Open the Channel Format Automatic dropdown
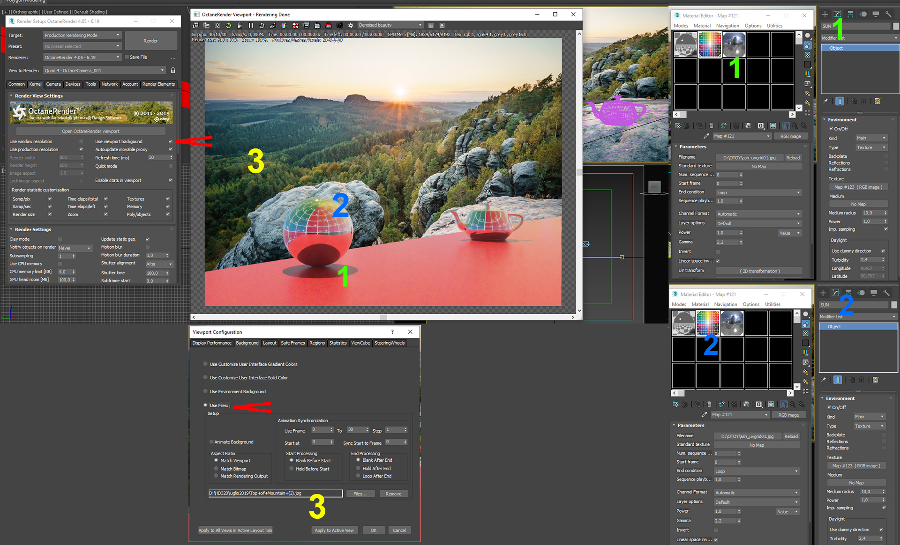900x545 pixels. pos(758,214)
